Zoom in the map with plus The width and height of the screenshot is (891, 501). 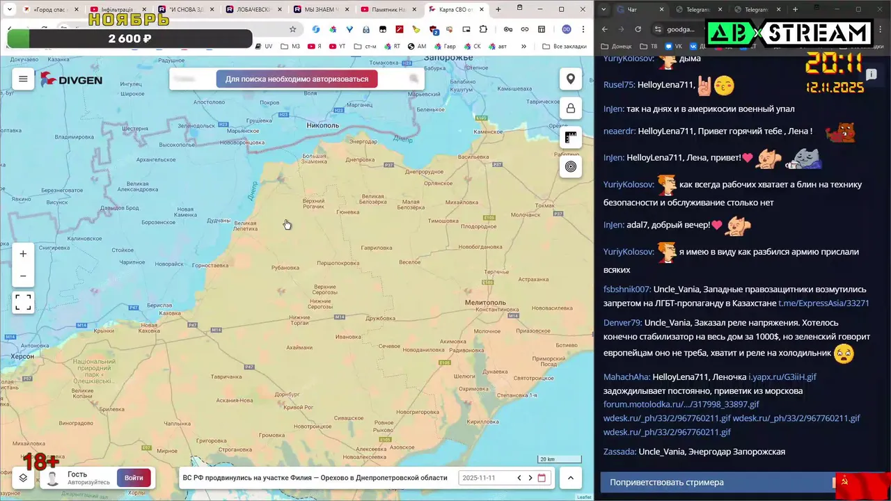[x=23, y=254]
